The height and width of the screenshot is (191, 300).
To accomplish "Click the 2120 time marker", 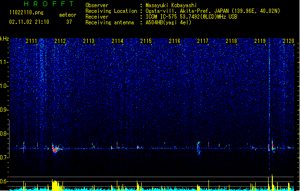I will (289, 41).
